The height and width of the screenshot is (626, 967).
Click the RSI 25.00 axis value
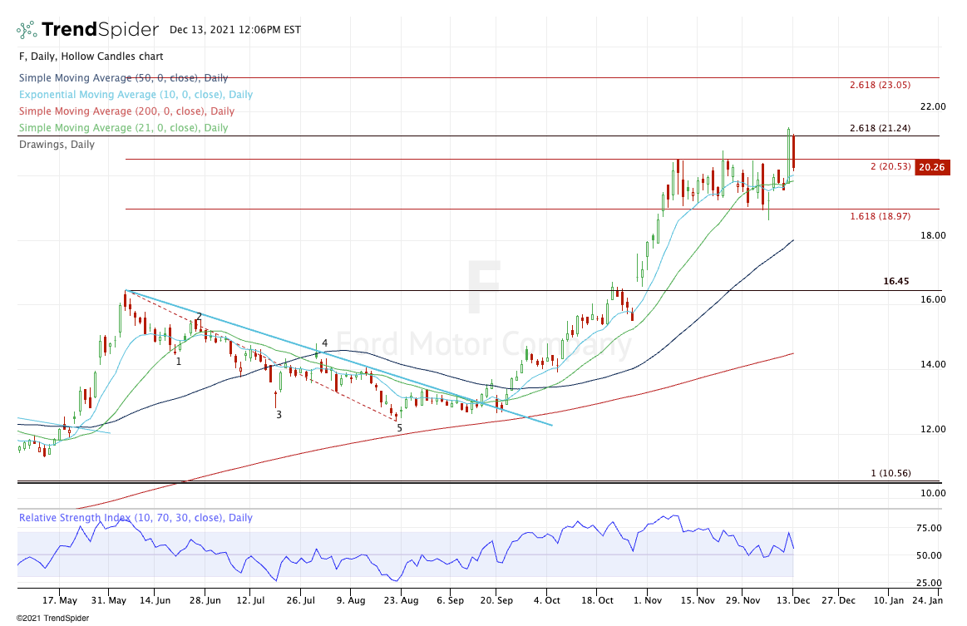pyautogui.click(x=929, y=584)
